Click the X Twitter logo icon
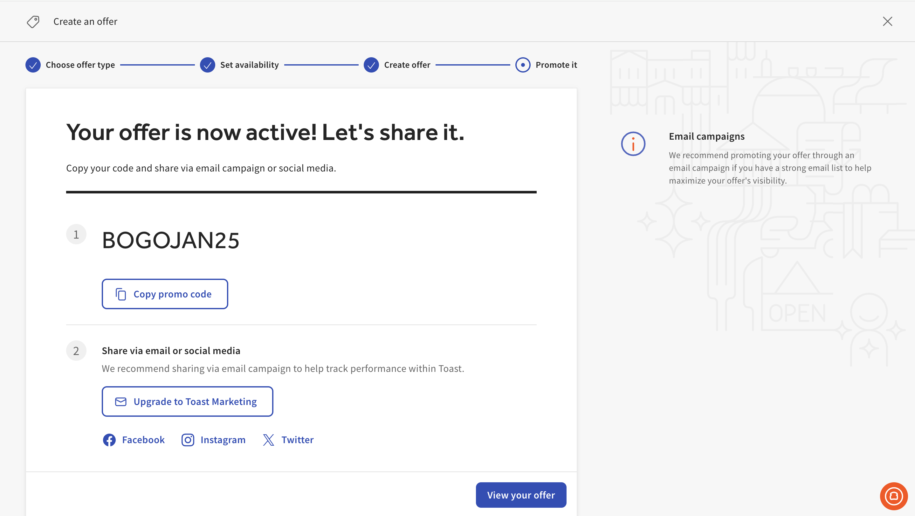Viewport: 915px width, 516px height. [269, 440]
